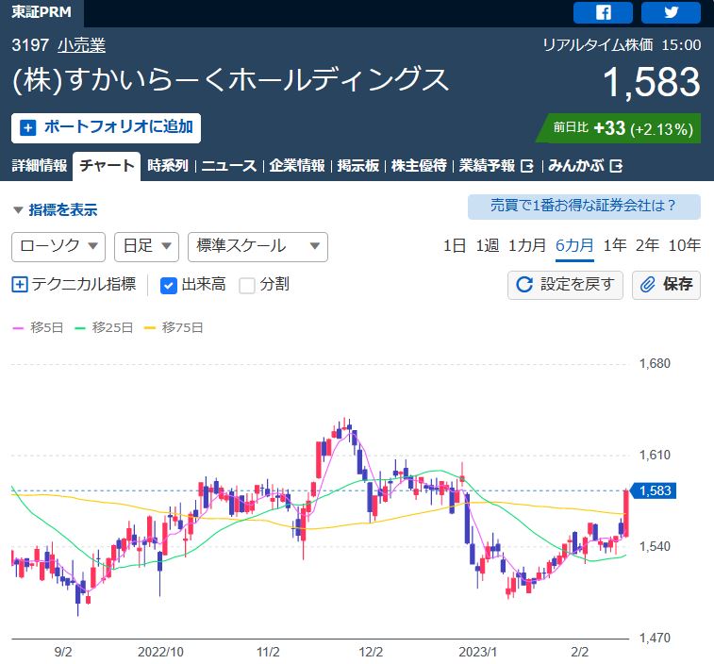714x664 pixels.
Task: Click the 2023/1 date label on the axis
Action: coord(477,652)
